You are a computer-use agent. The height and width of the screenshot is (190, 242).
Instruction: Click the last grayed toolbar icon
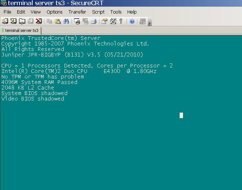pyautogui.click(x=143, y=21)
